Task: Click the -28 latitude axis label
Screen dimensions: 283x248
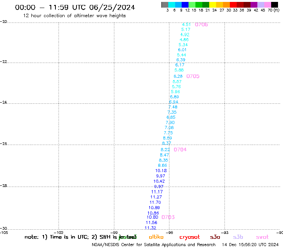Action: pos(3,186)
